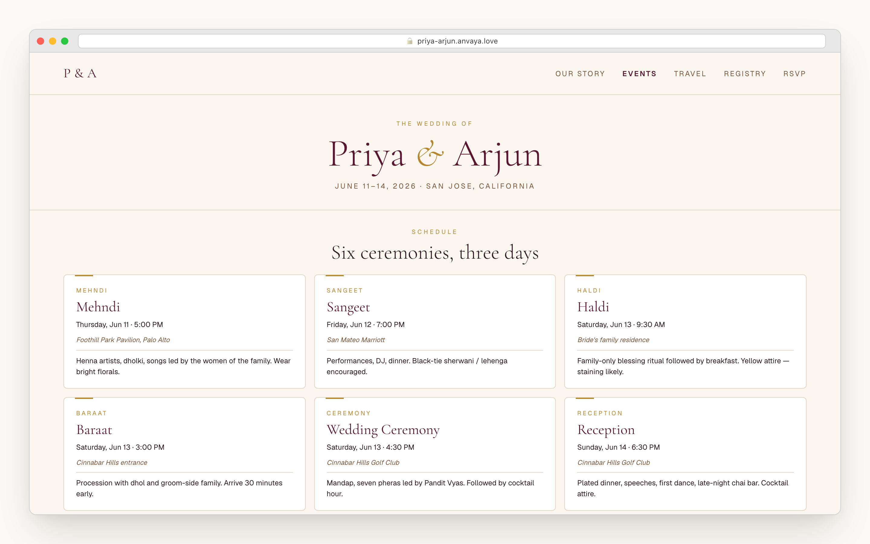Image resolution: width=870 pixels, height=544 pixels.
Task: Click Cinnabar Hills Golf Club under Wedding Ceremony
Action: click(x=363, y=463)
